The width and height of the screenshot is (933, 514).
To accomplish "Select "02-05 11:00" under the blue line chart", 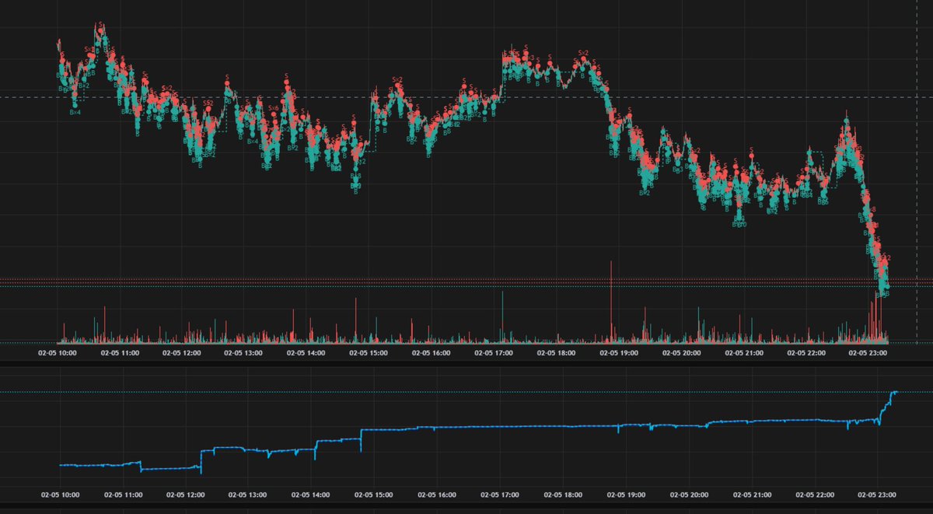I will coord(123,493).
